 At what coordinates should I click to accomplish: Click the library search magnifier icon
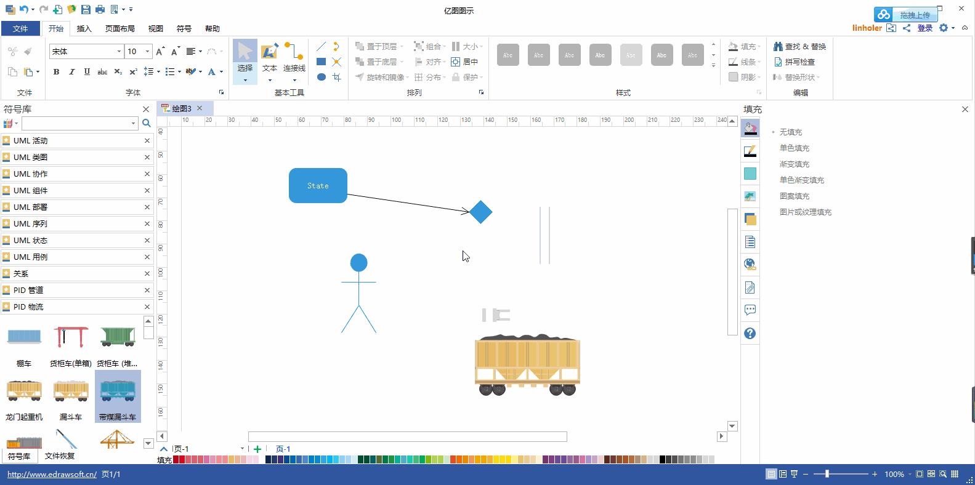click(x=147, y=123)
